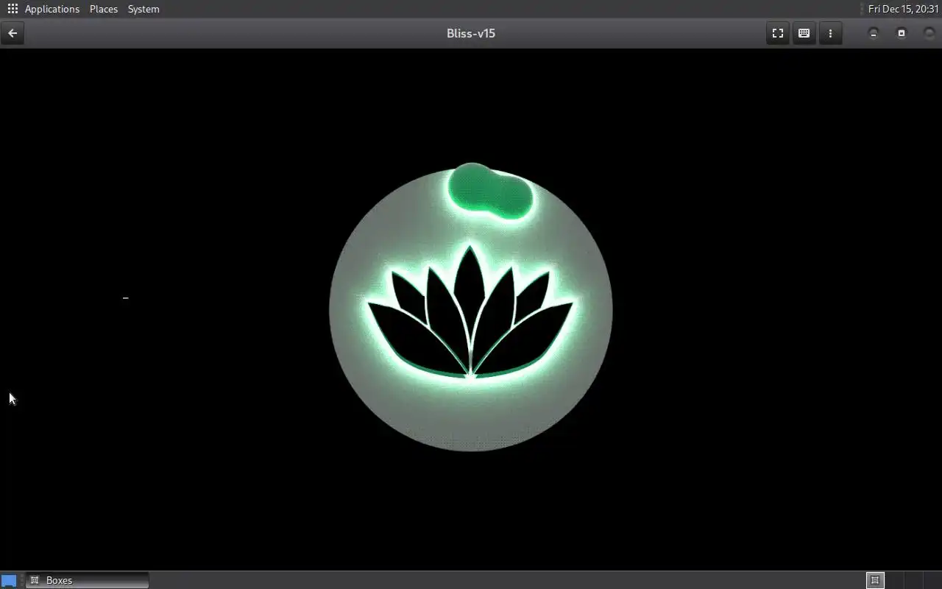Open the System menu

coord(144,9)
